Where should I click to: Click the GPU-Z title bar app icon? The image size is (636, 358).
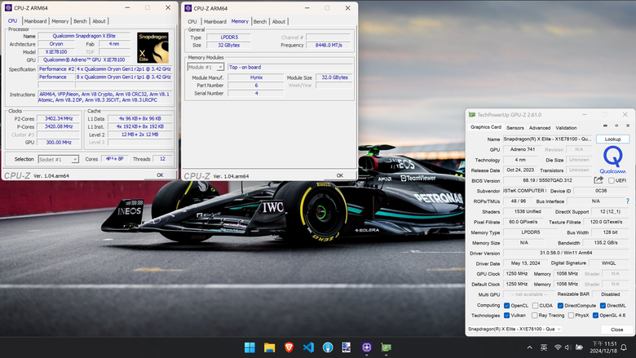click(x=472, y=115)
